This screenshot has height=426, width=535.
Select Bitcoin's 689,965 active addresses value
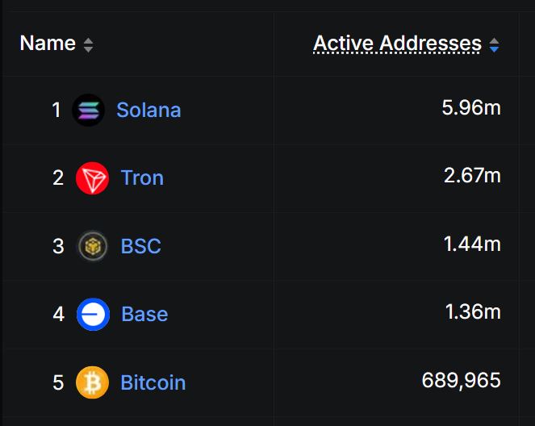click(461, 379)
